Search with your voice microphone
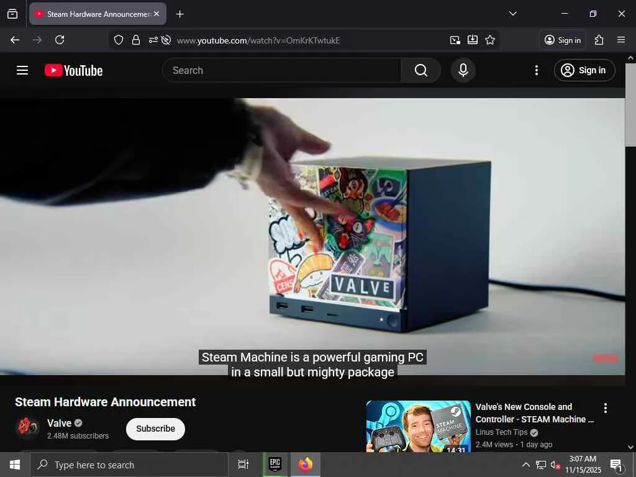 pyautogui.click(x=463, y=70)
